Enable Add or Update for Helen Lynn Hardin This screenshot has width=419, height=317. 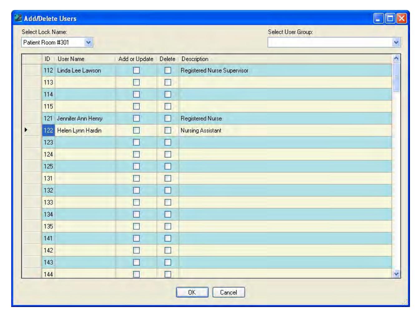pyautogui.click(x=136, y=130)
